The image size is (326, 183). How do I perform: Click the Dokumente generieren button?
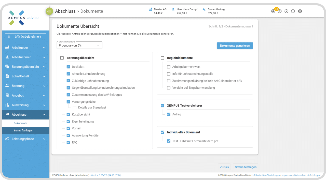pos(235,46)
